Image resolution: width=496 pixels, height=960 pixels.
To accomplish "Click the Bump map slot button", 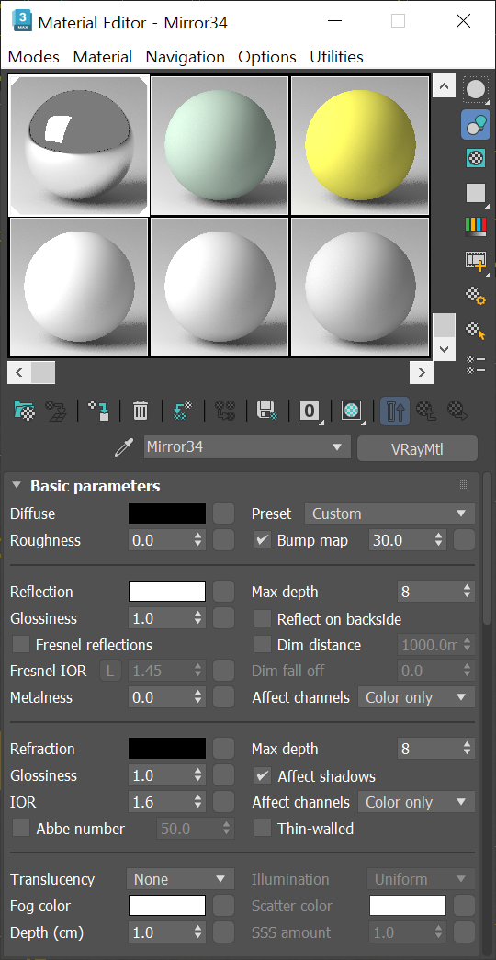I will point(465,540).
